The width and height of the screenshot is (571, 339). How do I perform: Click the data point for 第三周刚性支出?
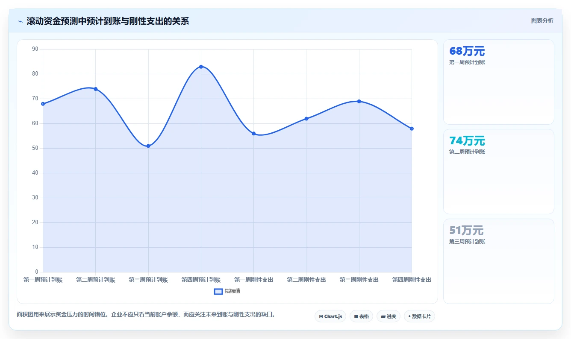point(359,101)
